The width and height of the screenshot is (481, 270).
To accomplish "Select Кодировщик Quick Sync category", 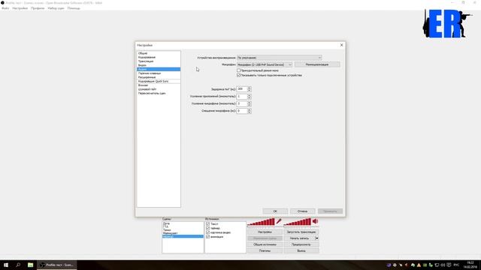I will [159, 81].
